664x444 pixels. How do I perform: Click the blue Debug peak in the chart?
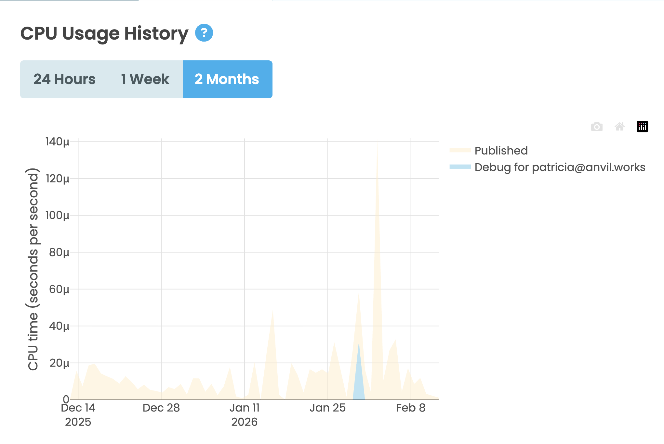point(359,373)
